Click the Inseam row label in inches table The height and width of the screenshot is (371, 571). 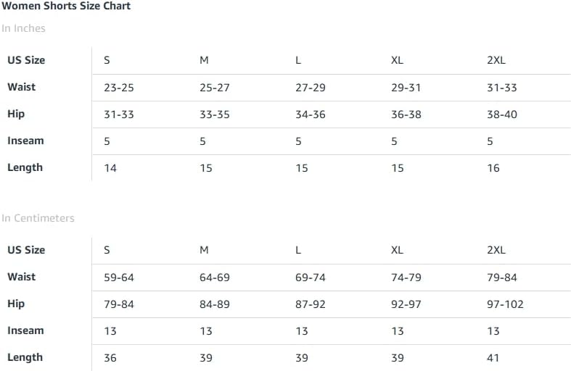[25, 141]
